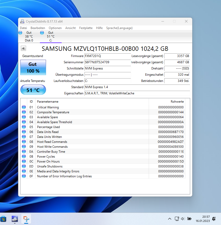
Task: Click the Eigenschaften field with S.M.A.R.T., TRIM
Action: pyautogui.click(x=137, y=93)
